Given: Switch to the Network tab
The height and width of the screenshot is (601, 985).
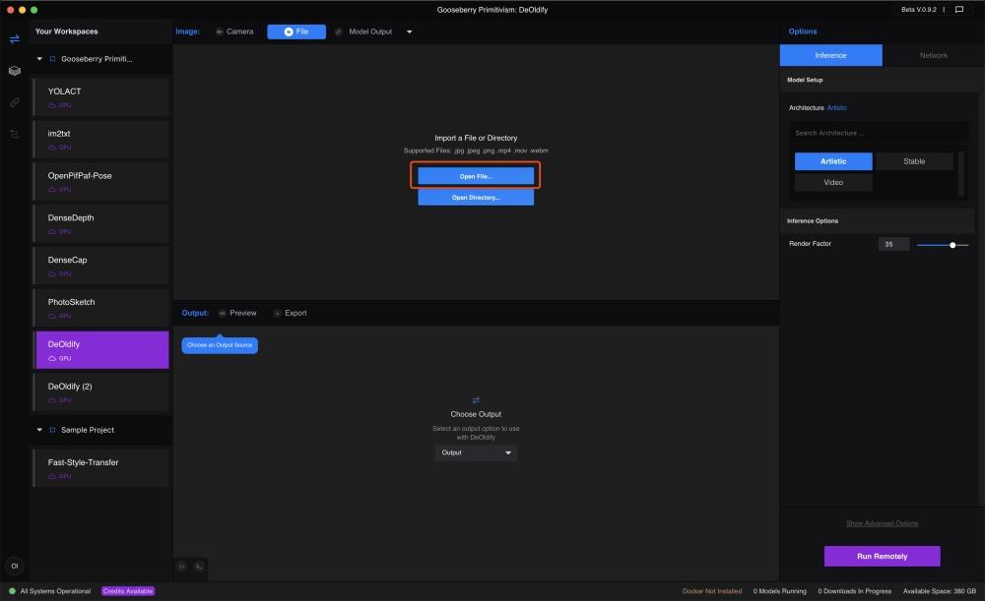Looking at the screenshot, I should click(x=933, y=55).
